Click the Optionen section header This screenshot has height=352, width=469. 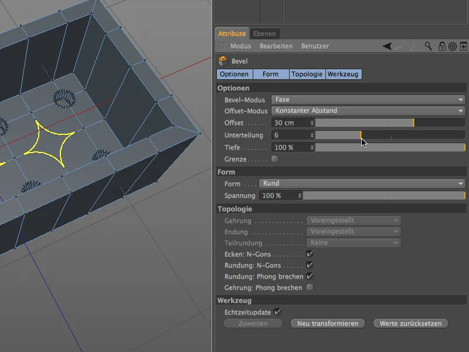point(341,89)
